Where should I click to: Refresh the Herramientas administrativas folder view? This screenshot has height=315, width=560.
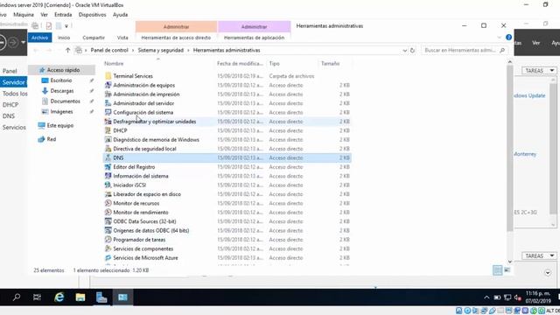[412, 51]
